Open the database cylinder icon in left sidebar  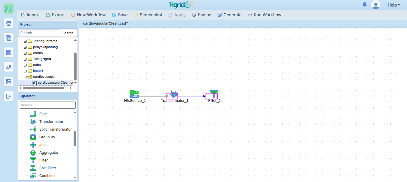tap(9, 23)
